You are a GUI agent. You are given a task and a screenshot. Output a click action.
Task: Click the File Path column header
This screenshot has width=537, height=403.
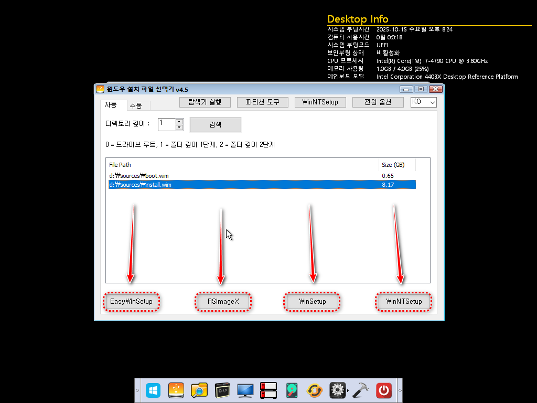tap(243, 165)
